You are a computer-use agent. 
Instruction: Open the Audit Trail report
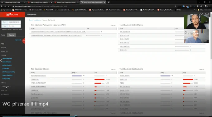[6, 69]
